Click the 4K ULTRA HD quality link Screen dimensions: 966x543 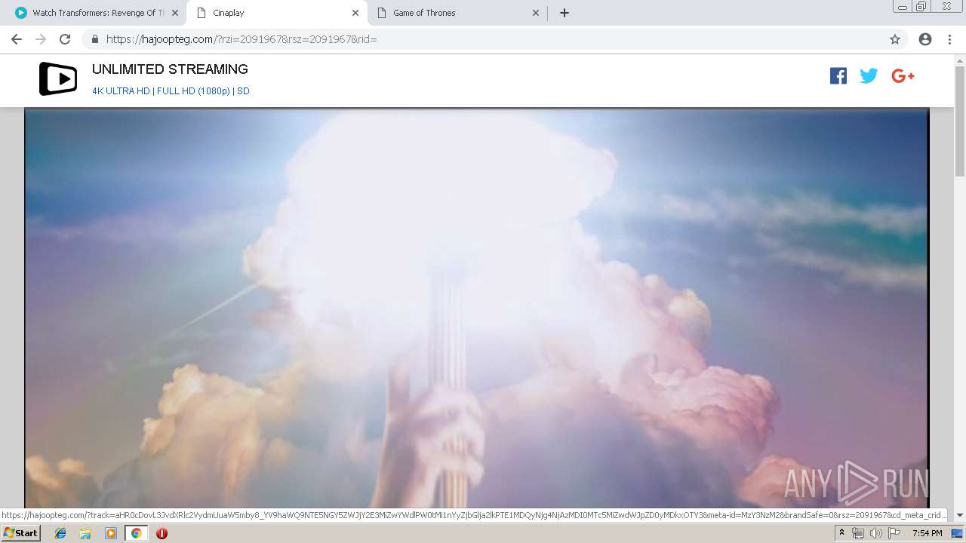[x=121, y=91]
